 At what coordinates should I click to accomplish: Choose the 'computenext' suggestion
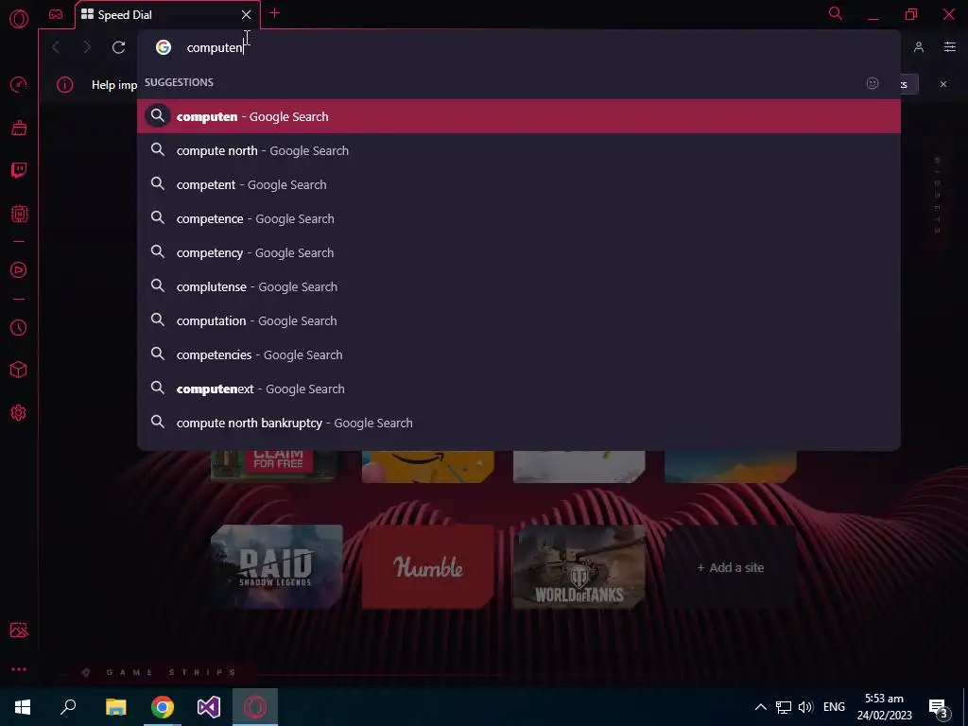tap(519, 389)
